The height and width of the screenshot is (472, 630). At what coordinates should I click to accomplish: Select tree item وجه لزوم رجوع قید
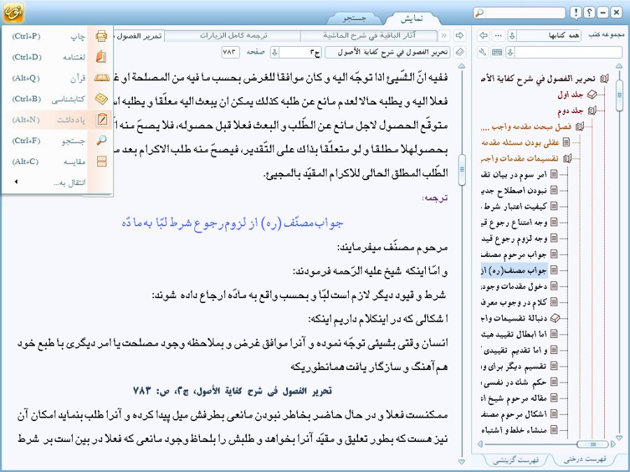[x=515, y=238]
